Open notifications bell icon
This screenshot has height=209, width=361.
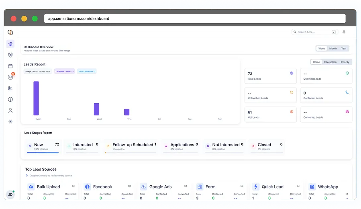344,32
